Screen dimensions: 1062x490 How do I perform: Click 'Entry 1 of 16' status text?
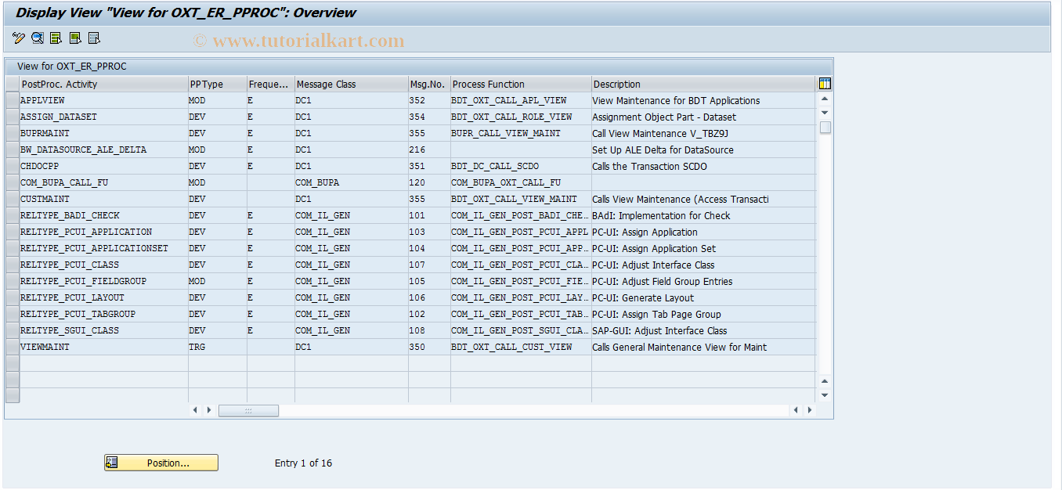pyautogui.click(x=303, y=463)
